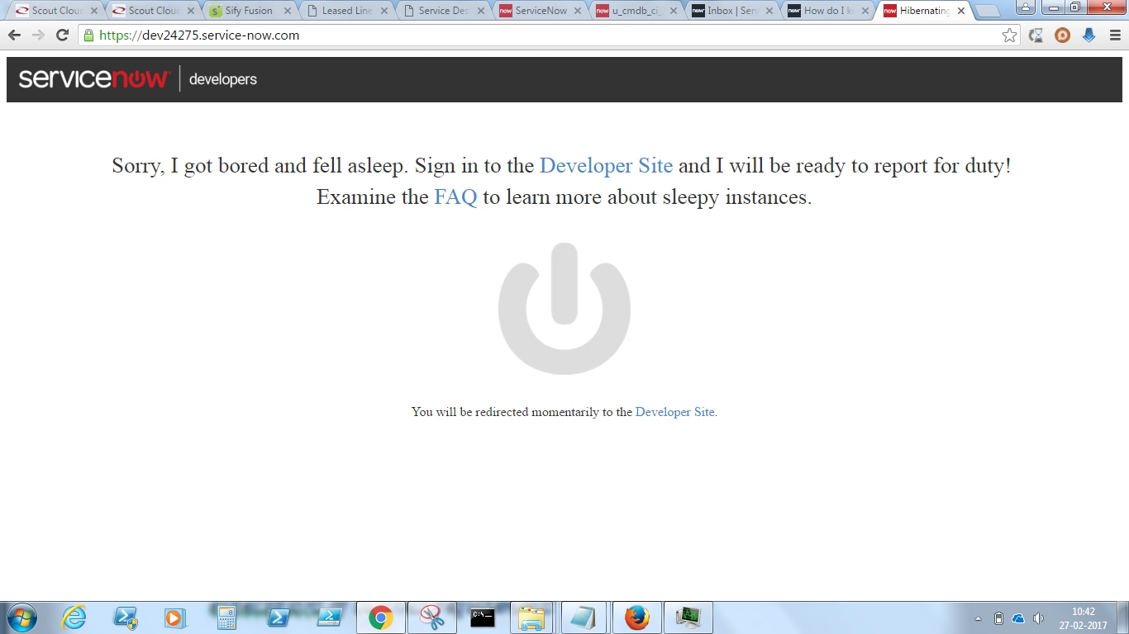Reload the page with the refresh icon
The height and width of the screenshot is (634, 1129).
[62, 35]
